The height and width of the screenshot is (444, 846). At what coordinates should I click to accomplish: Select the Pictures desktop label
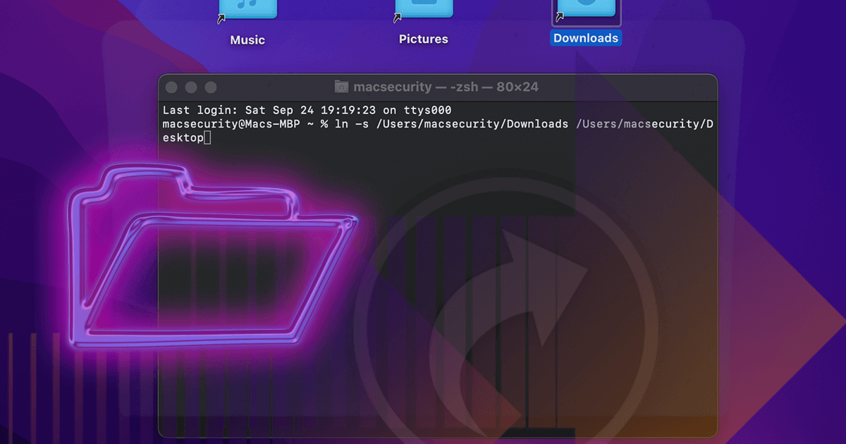(424, 39)
